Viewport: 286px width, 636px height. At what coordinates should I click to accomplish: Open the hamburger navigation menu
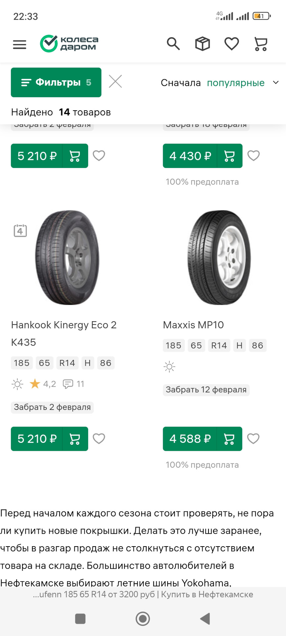[20, 44]
